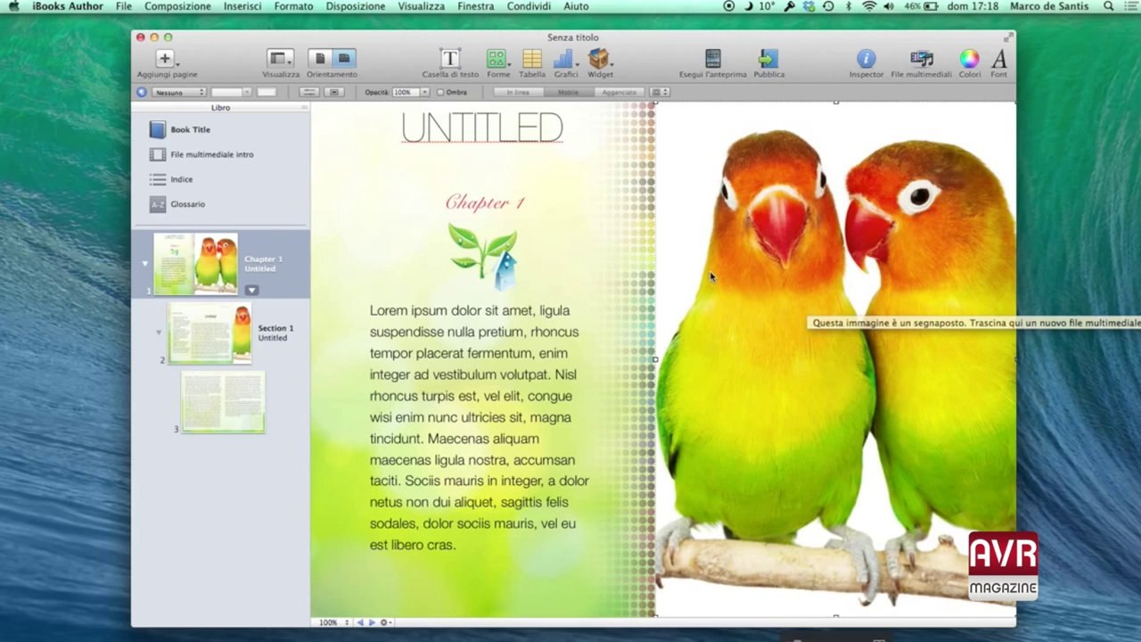Open the Nessuno style dropdown
Image resolution: width=1141 pixels, height=642 pixels.
pyautogui.click(x=178, y=92)
